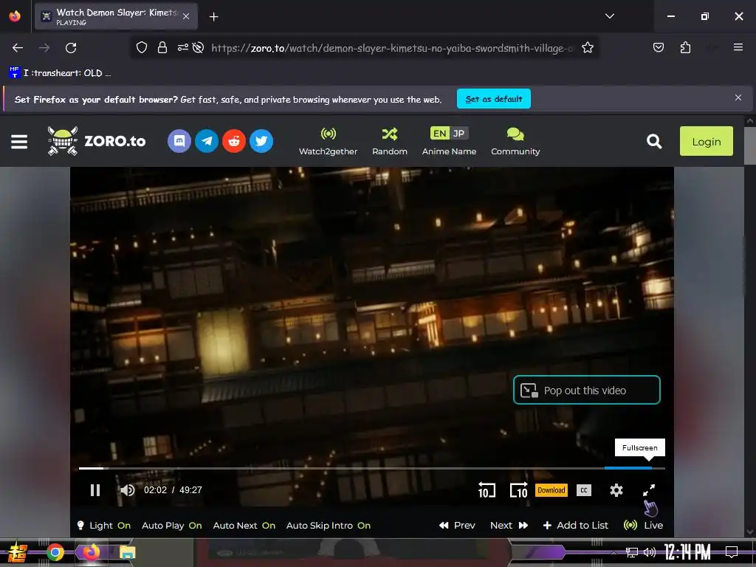Open the player settings gear
The width and height of the screenshot is (756, 567).
point(616,490)
